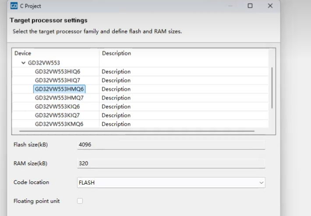Image resolution: width=311 pixels, height=216 pixels.
Task: Select the highlighted GD32VW553HMQ6 device
Action: (x=59, y=89)
